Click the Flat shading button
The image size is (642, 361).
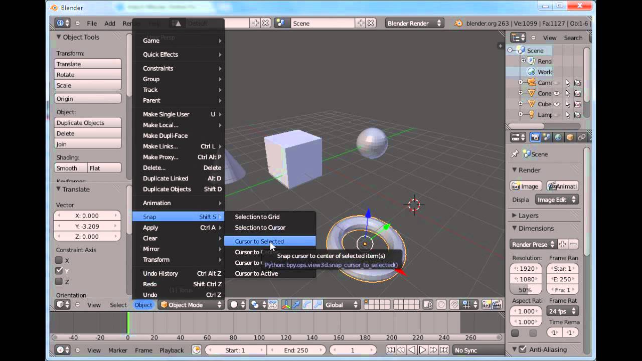pyautogui.click(x=104, y=168)
